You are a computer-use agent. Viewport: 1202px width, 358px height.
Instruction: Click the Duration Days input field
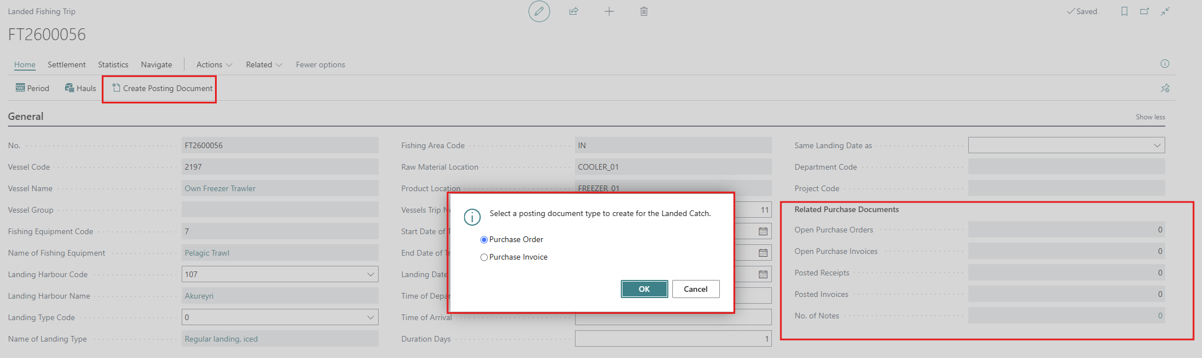pyautogui.click(x=673, y=339)
